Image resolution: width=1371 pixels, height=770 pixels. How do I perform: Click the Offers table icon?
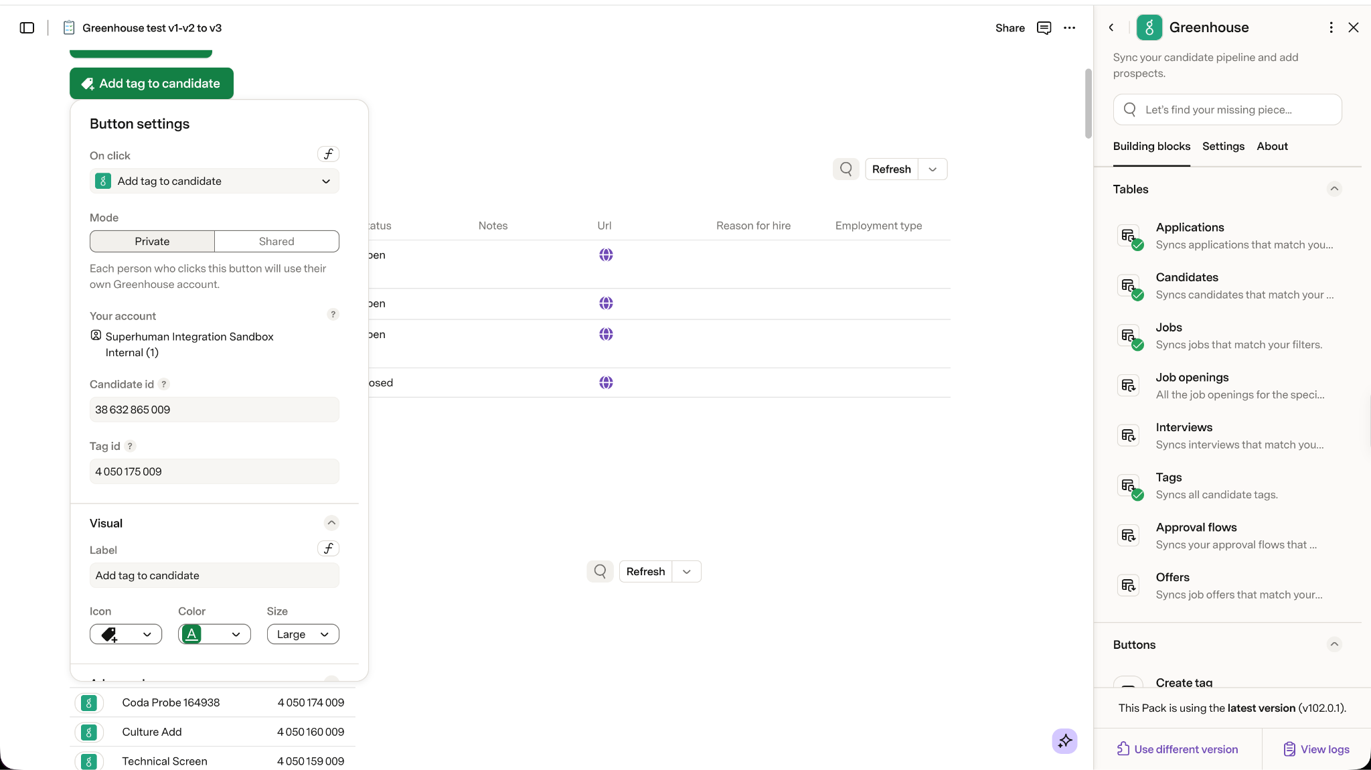pyautogui.click(x=1129, y=586)
